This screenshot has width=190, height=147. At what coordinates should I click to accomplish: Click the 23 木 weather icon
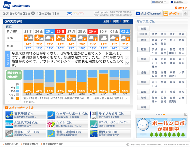coord(28,38)
